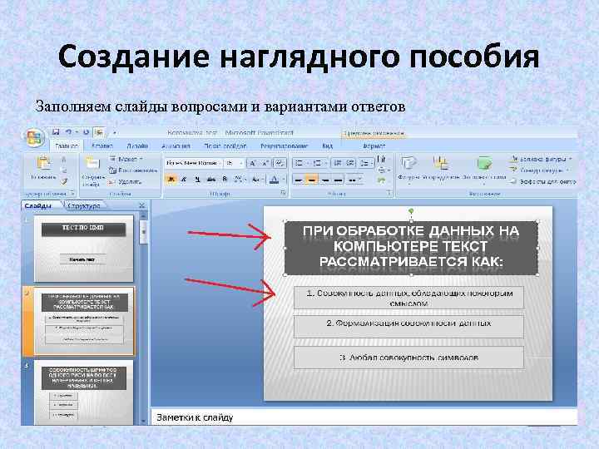Select the Структура (Outline) pane tab
Screen dimensions: 599x449
coord(84,206)
